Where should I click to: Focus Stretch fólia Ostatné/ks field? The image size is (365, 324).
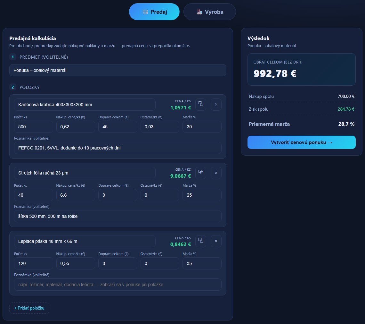click(160, 195)
